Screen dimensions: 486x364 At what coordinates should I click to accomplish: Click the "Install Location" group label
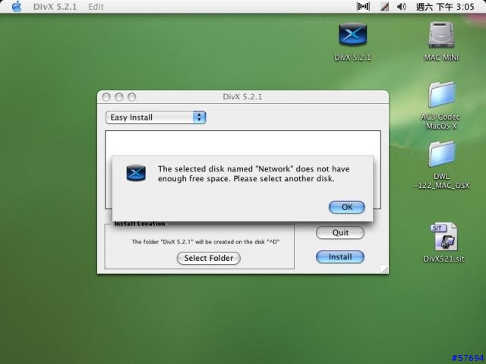(x=139, y=224)
